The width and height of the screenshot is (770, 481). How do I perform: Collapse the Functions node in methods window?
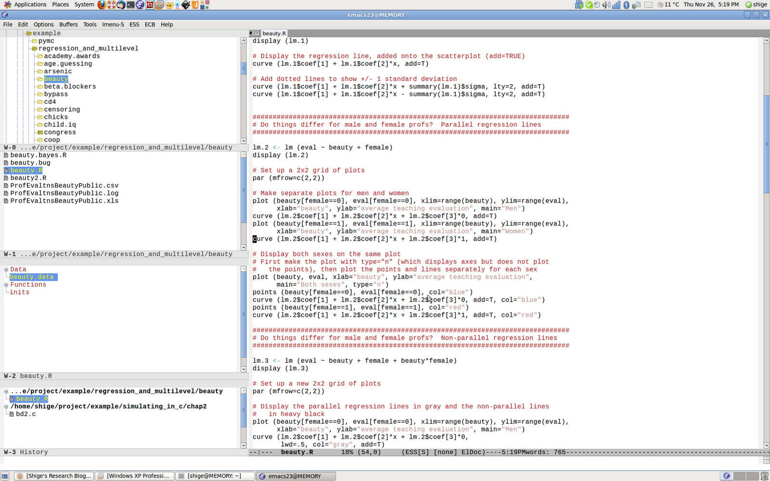click(6, 284)
